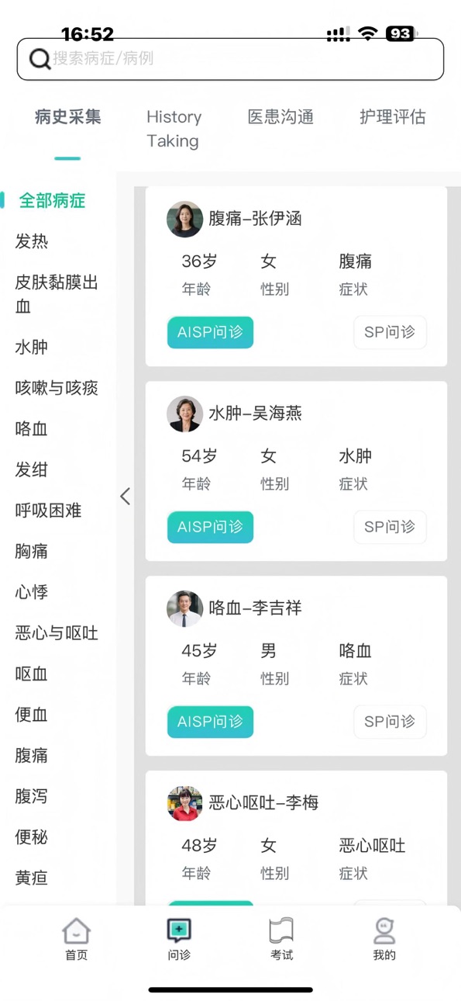The image size is (461, 1001).
Task: Select 皮肤黏膜出血 category in sidebar
Action: [57, 294]
